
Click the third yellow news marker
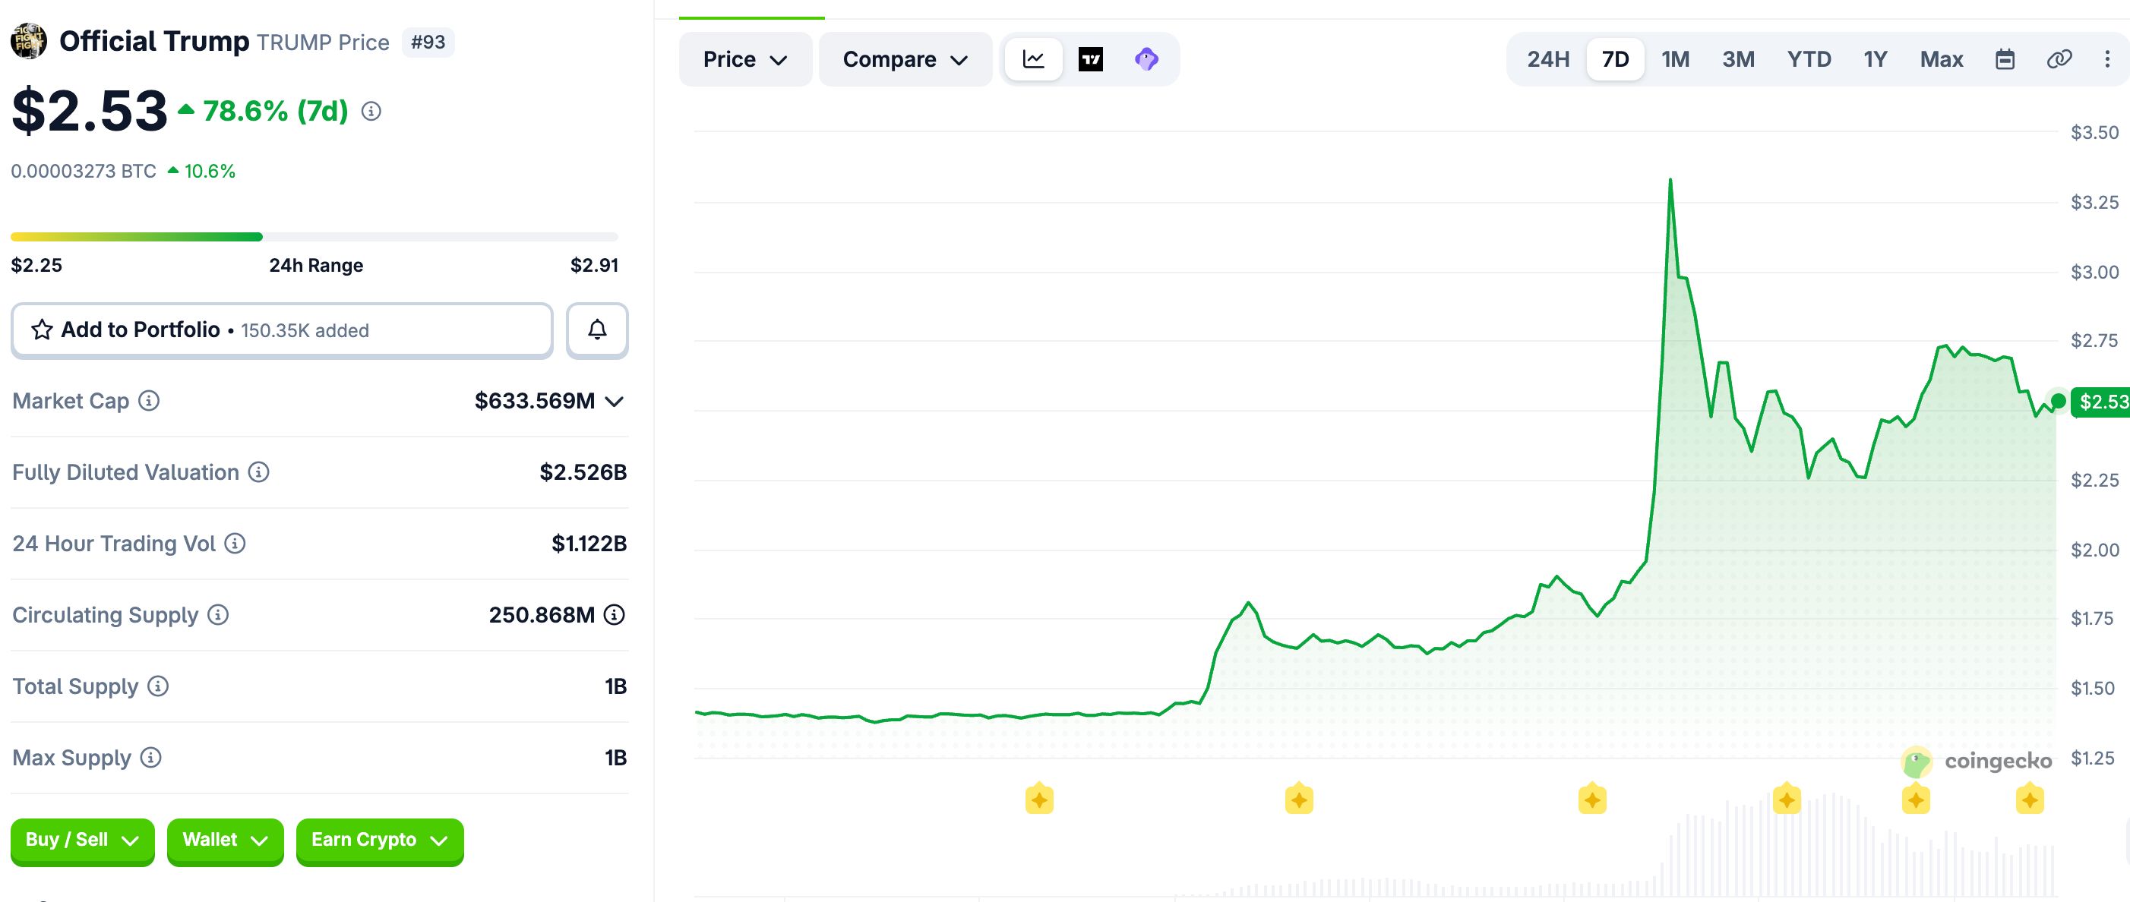(1592, 799)
